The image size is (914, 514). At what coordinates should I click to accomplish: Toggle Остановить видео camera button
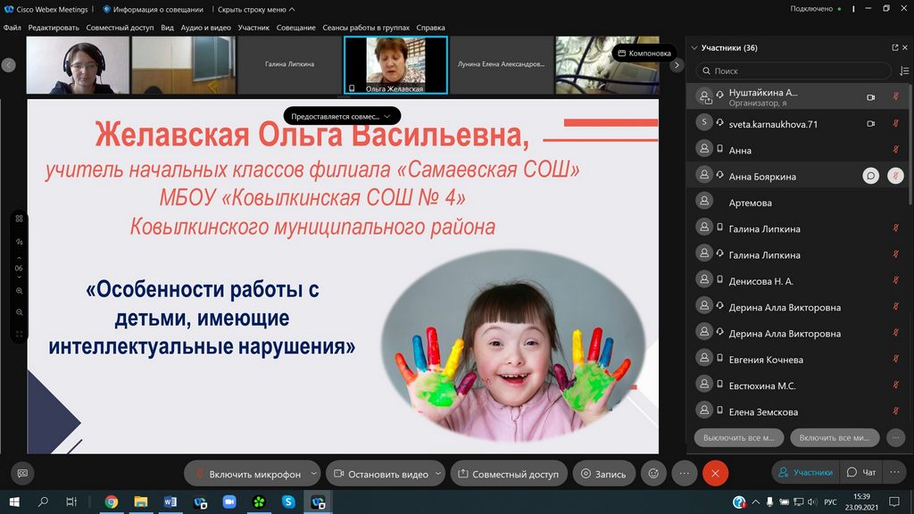point(380,474)
